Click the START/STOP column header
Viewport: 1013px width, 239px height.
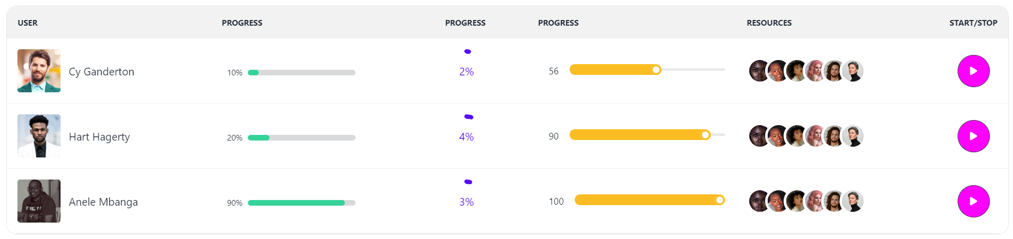coord(973,23)
